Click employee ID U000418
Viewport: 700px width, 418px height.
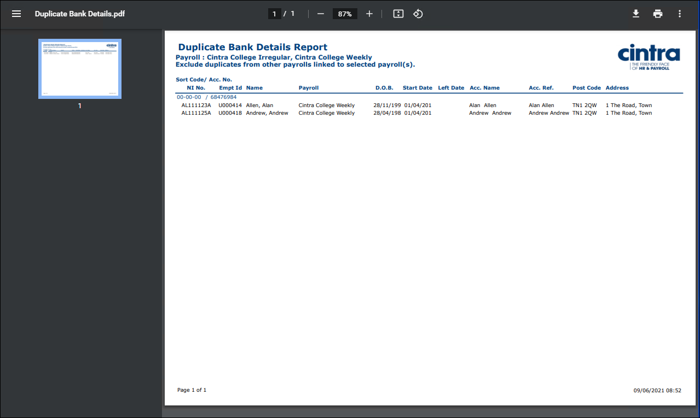pos(230,113)
